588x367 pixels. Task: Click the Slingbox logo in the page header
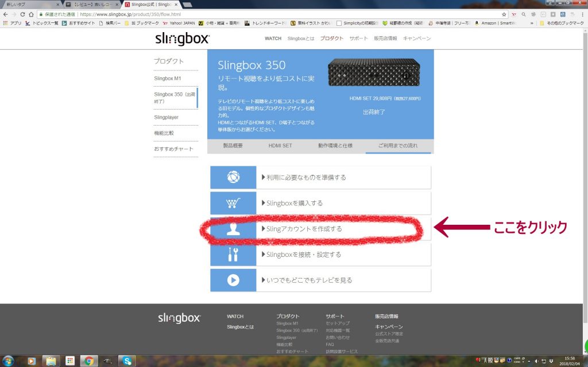182,38
